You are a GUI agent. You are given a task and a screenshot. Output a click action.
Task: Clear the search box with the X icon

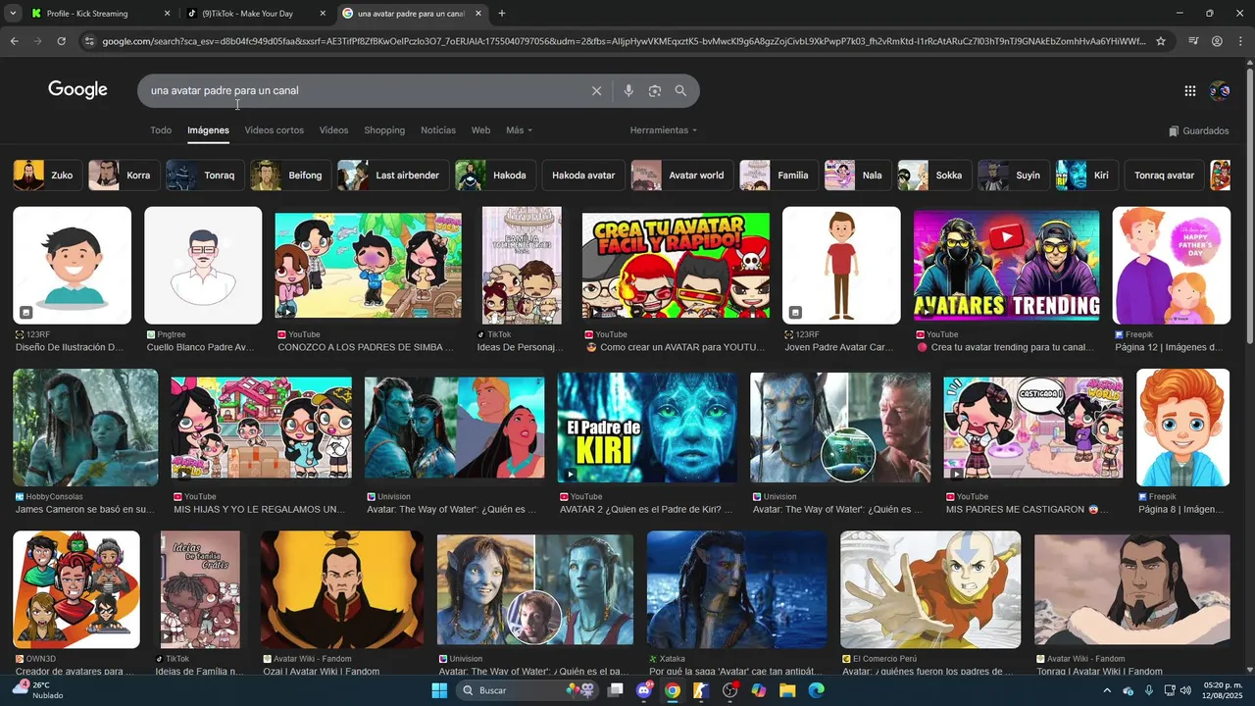(x=596, y=91)
